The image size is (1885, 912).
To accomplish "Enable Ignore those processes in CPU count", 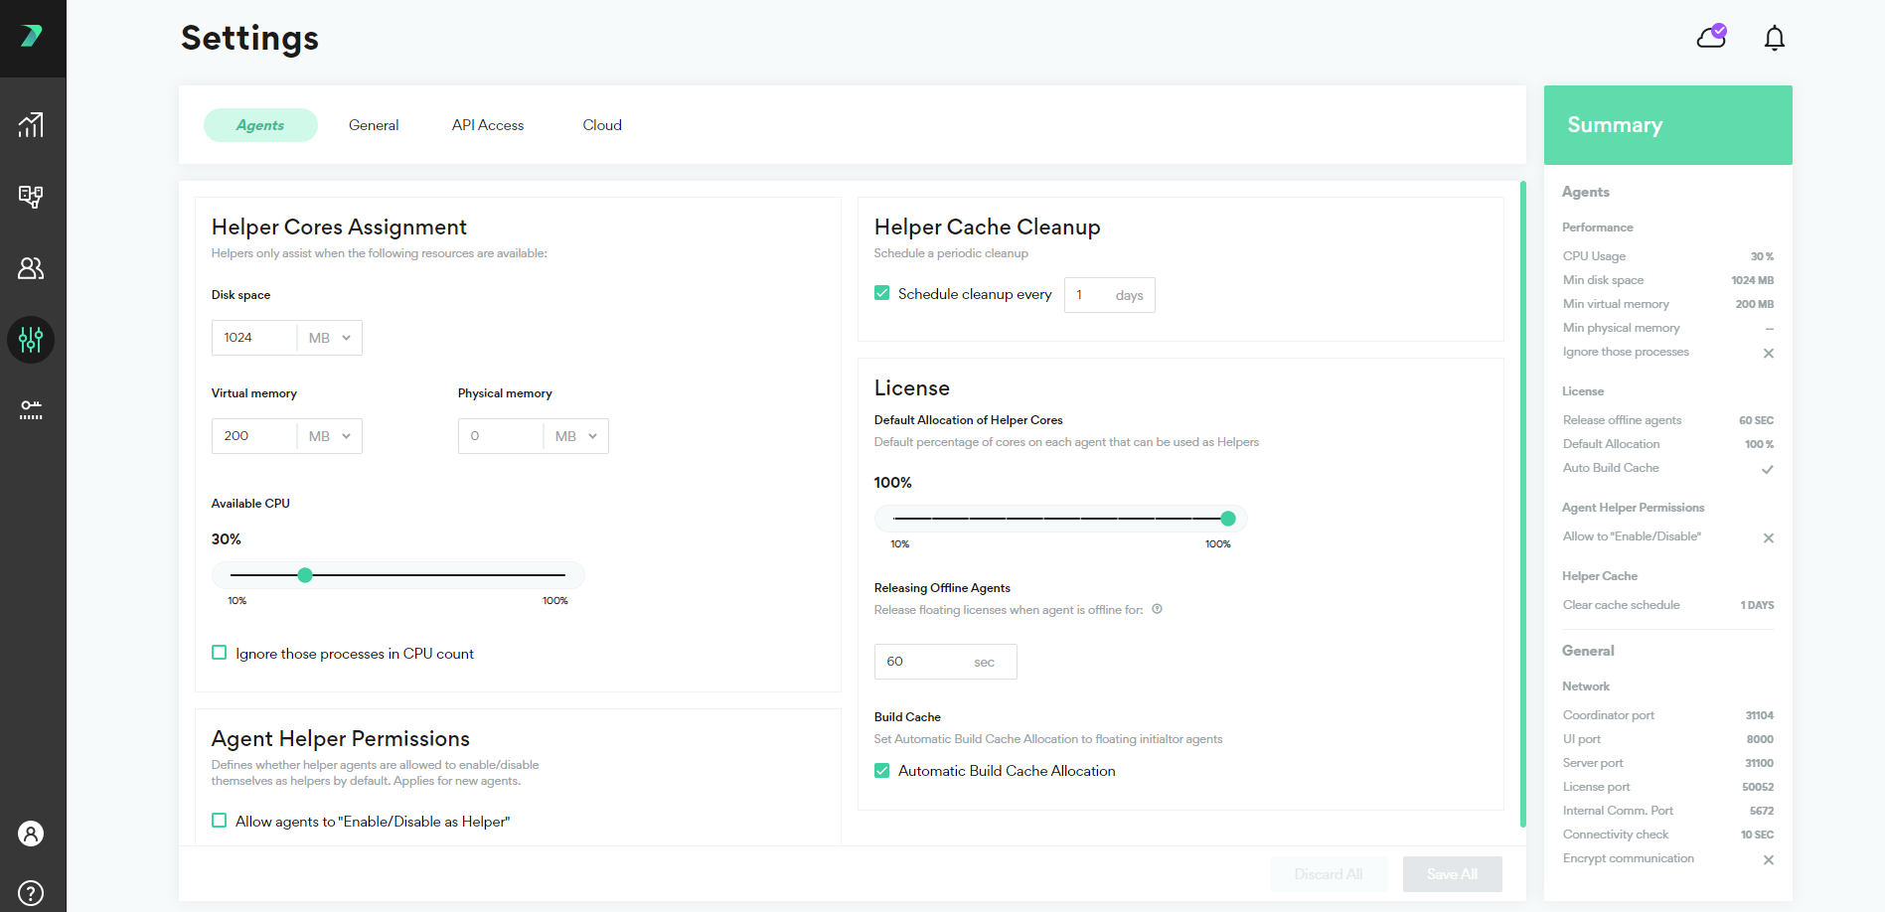I will (220, 653).
